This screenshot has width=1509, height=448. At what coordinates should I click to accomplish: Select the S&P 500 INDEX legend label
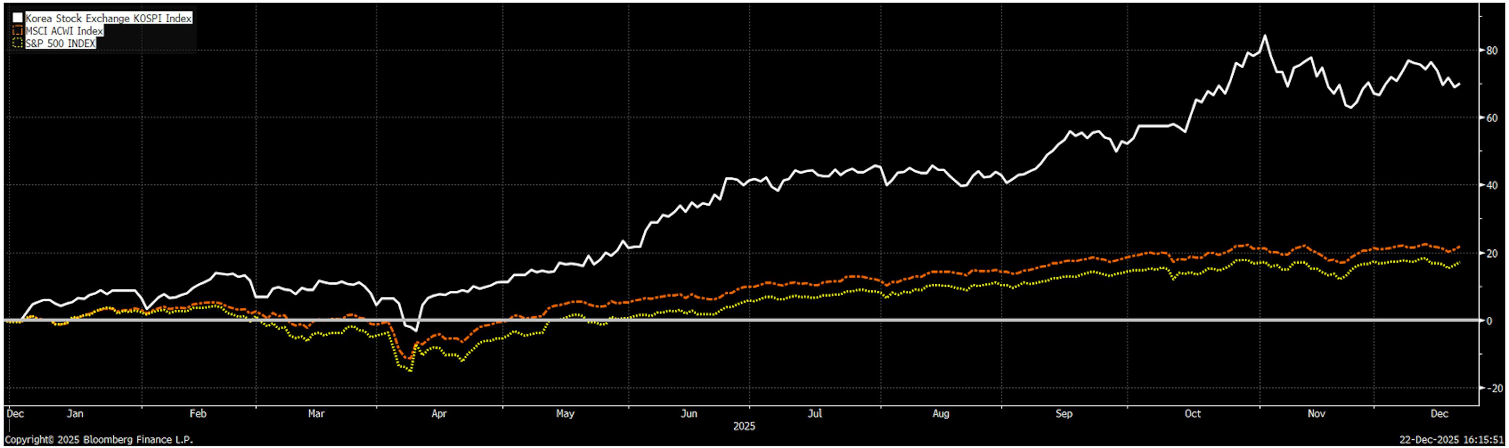coord(61,43)
